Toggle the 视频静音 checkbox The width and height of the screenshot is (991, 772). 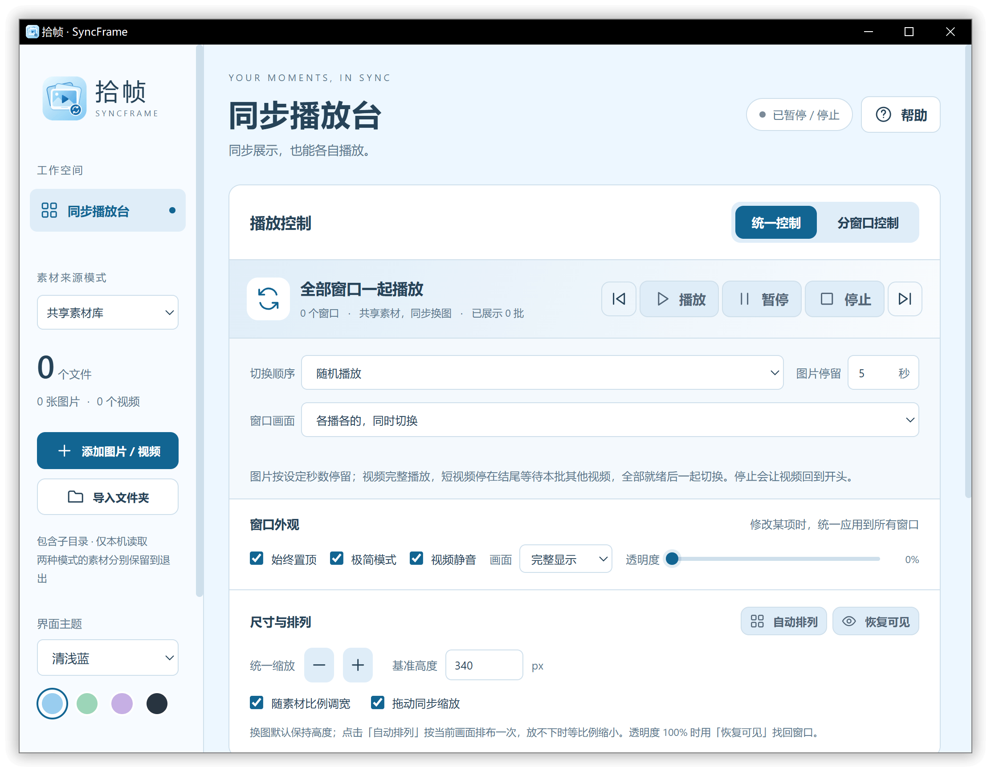click(416, 559)
